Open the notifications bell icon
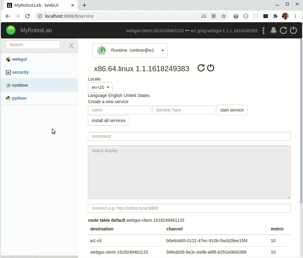This screenshot has width=303, height=258. tap(273, 30)
